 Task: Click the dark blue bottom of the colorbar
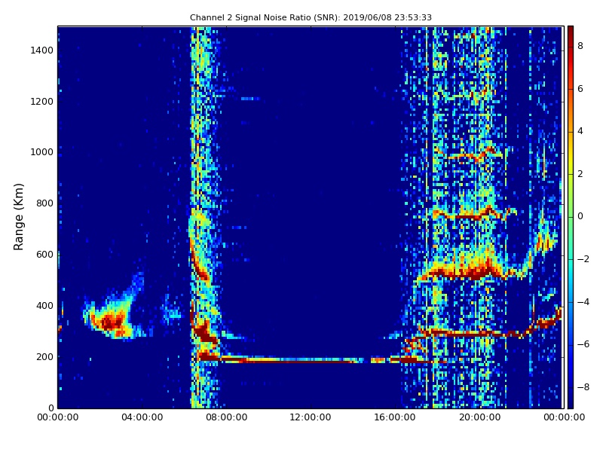tap(571, 402)
